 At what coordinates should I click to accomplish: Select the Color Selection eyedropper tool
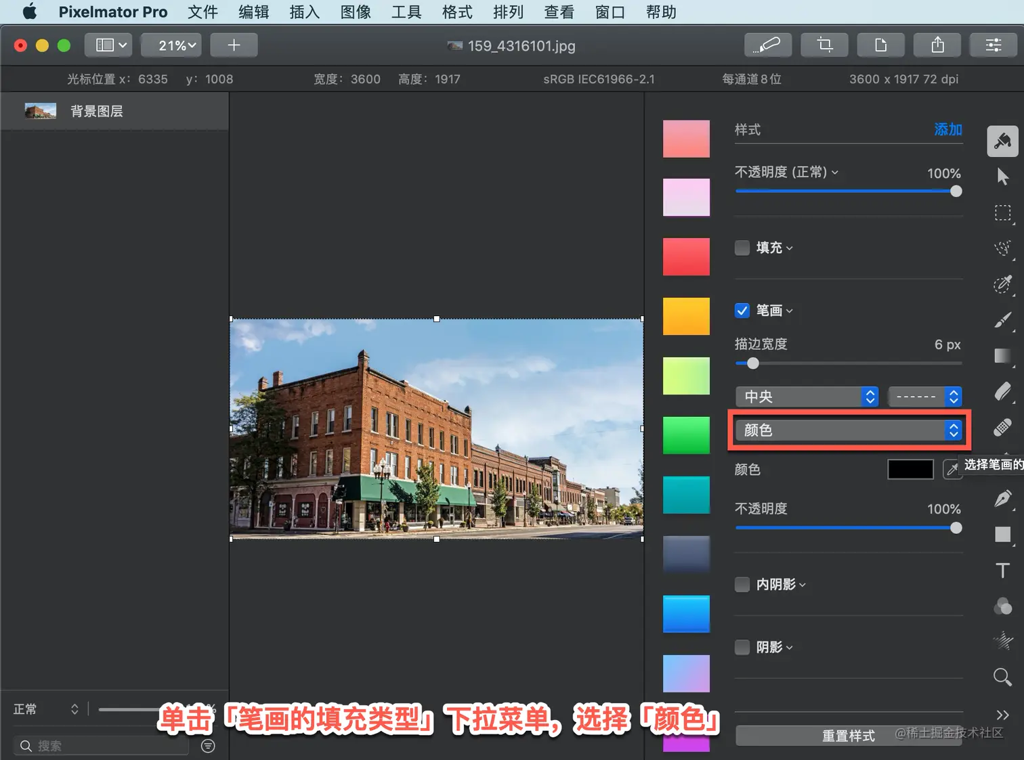point(1002,284)
